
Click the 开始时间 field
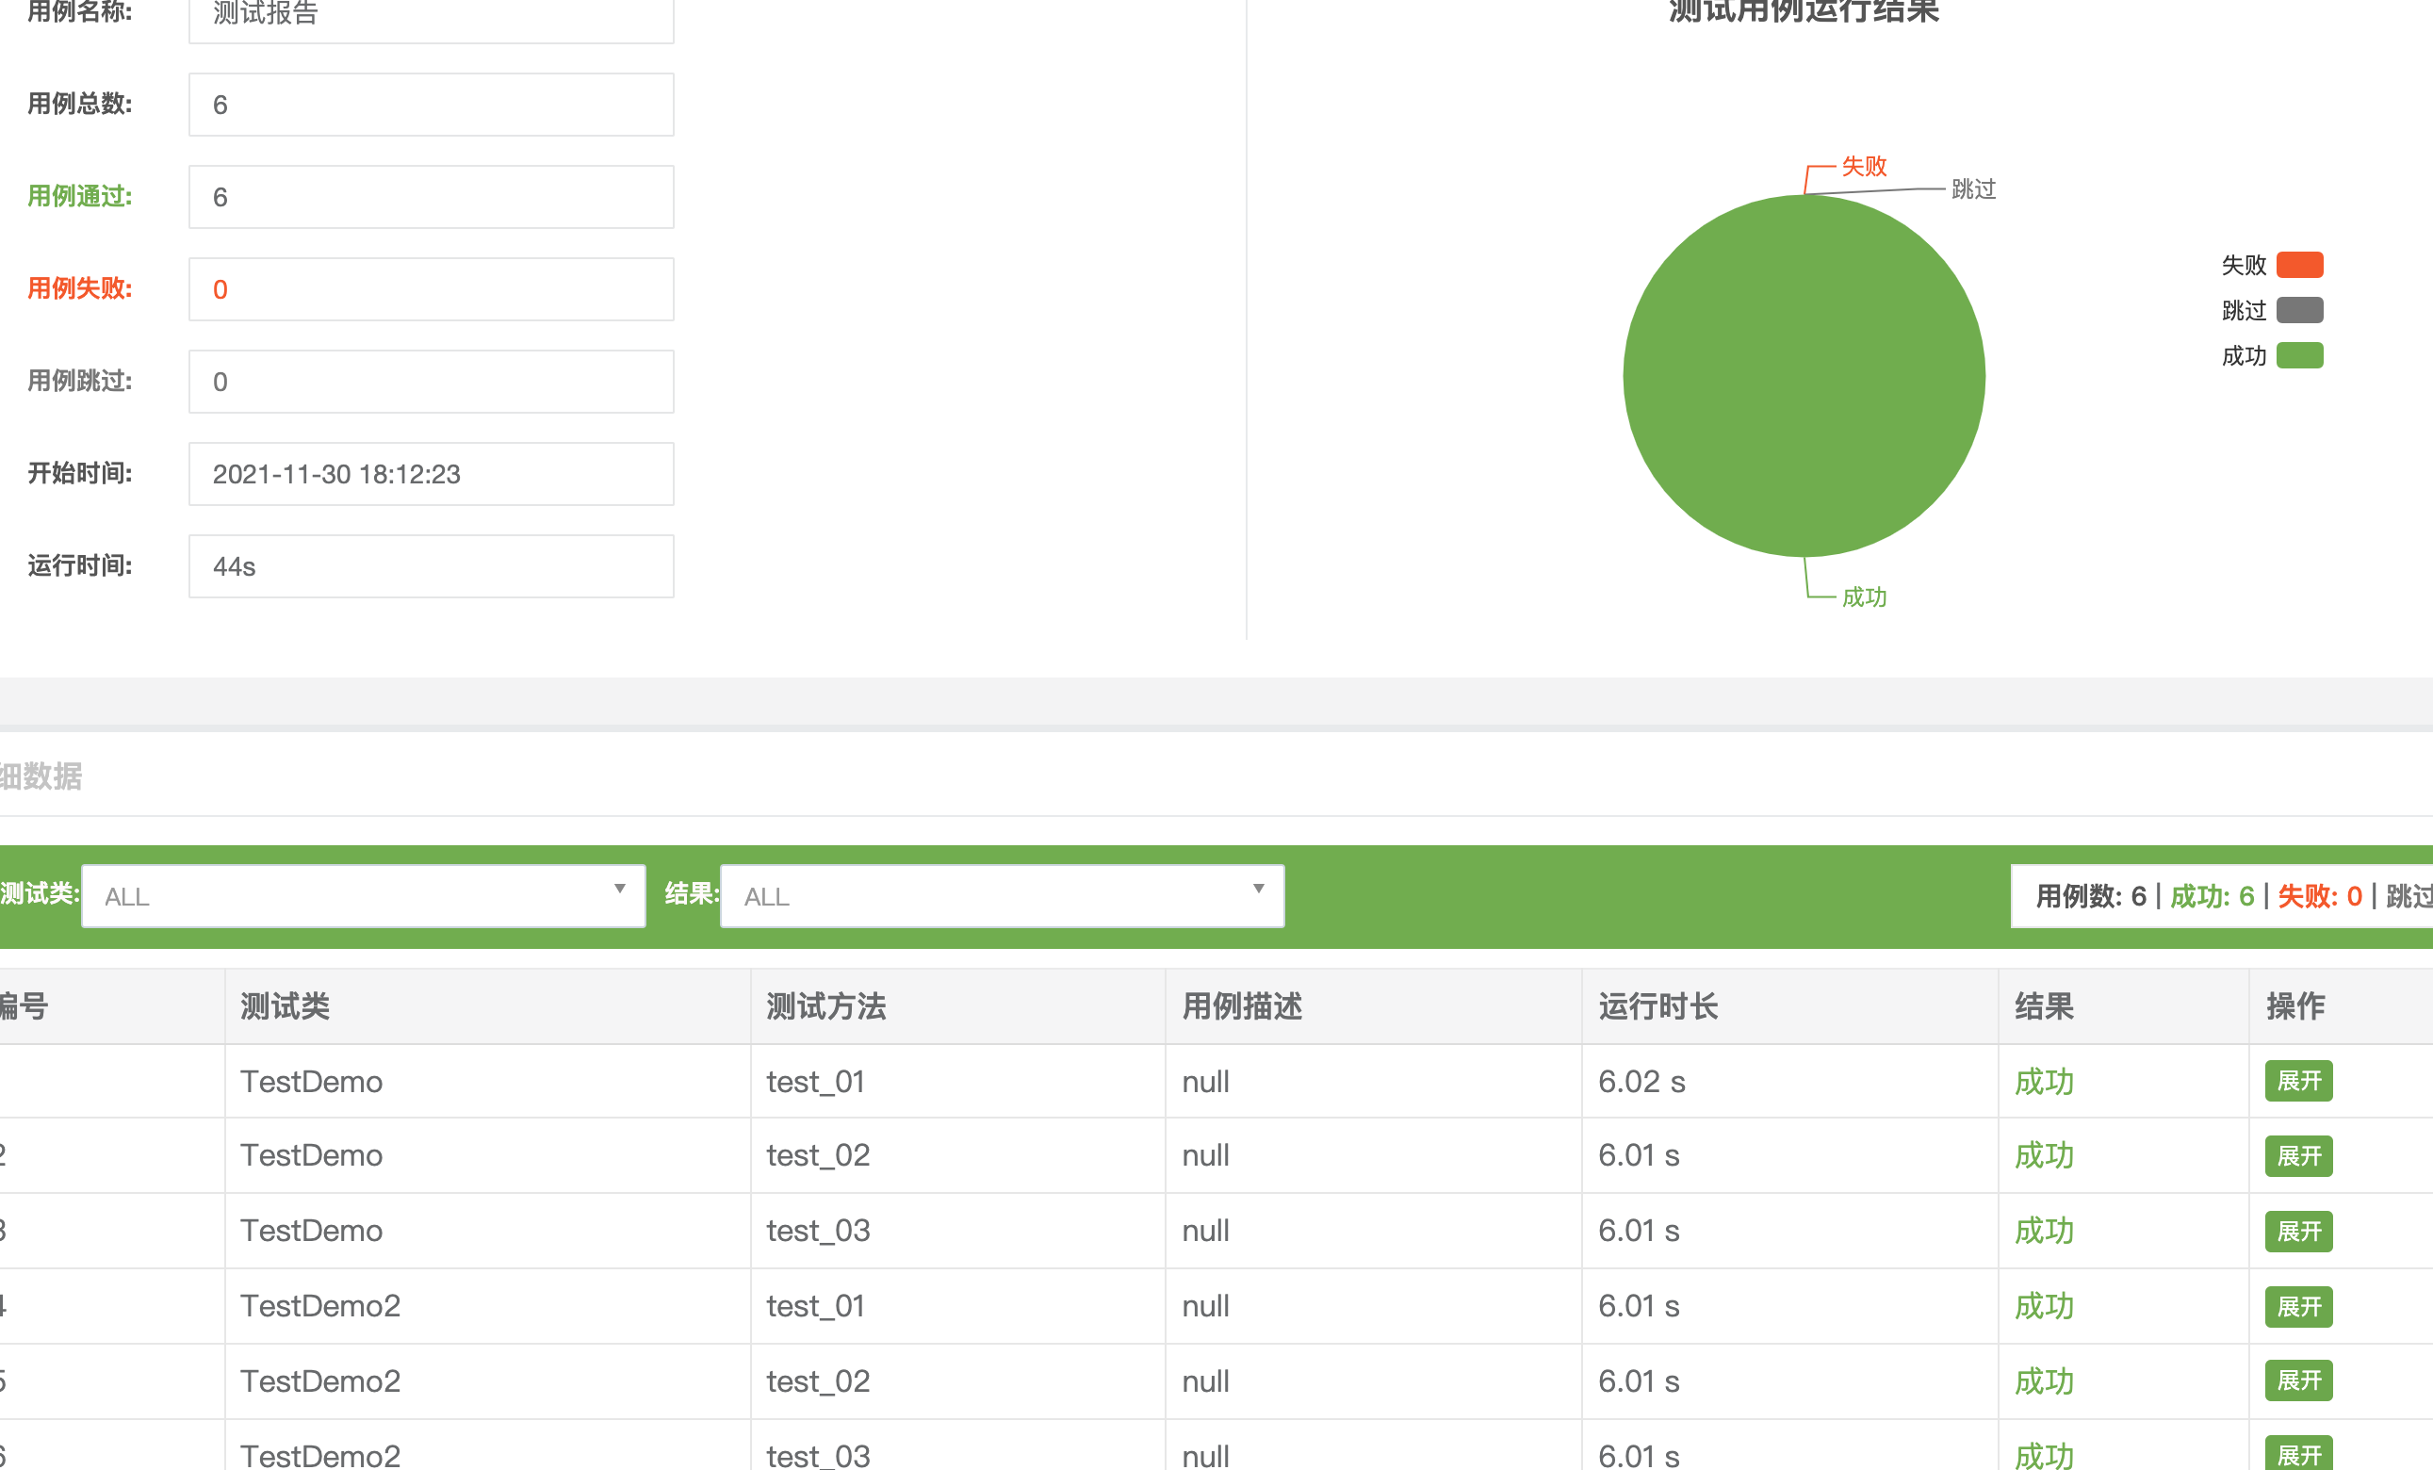[x=431, y=474]
